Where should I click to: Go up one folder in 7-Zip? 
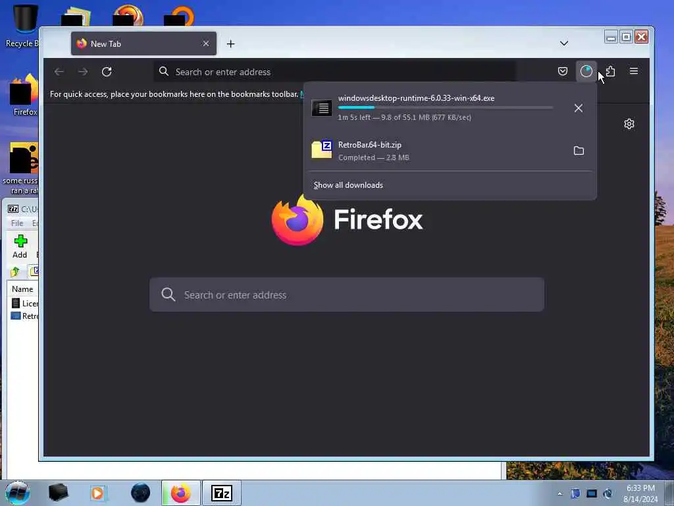click(x=15, y=272)
